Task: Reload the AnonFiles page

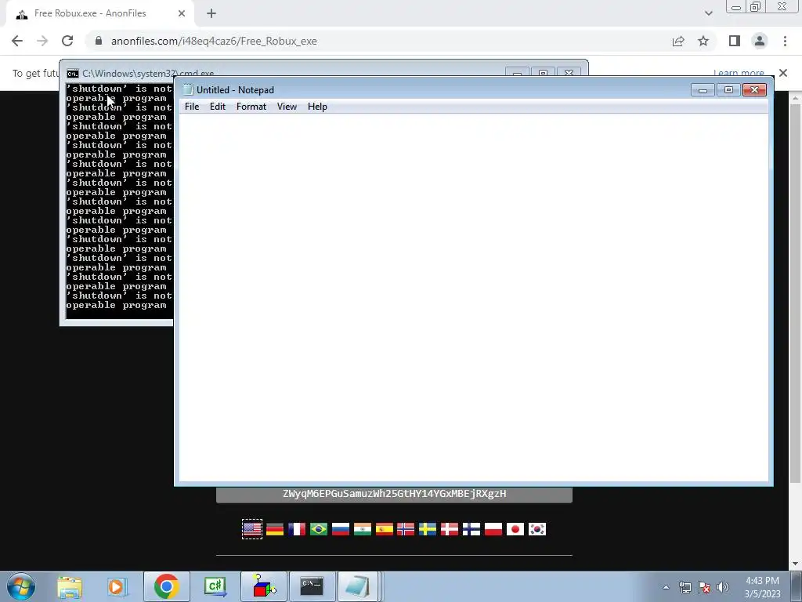Action: (x=67, y=41)
